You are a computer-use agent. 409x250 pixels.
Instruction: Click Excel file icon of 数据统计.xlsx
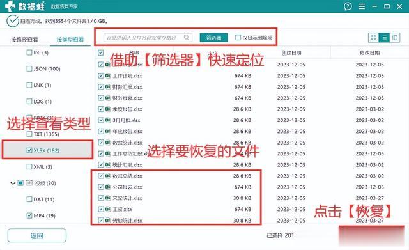click(x=107, y=143)
